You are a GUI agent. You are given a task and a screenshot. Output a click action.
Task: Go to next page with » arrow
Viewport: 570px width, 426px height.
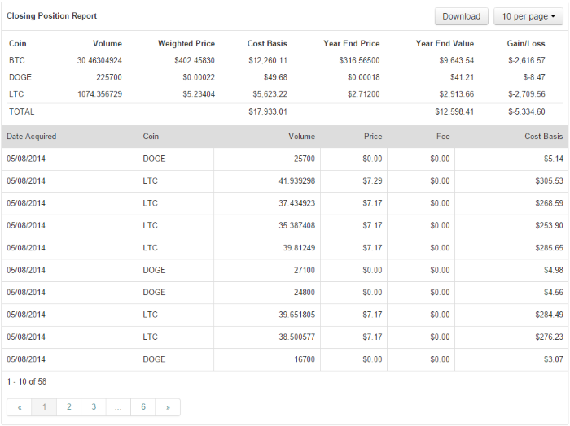tap(168, 407)
